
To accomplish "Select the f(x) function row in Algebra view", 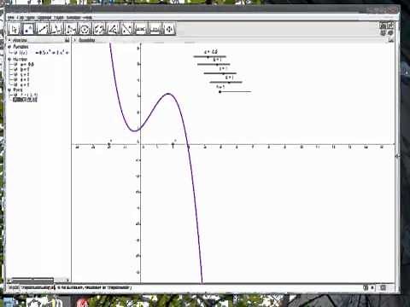I will tap(41, 53).
